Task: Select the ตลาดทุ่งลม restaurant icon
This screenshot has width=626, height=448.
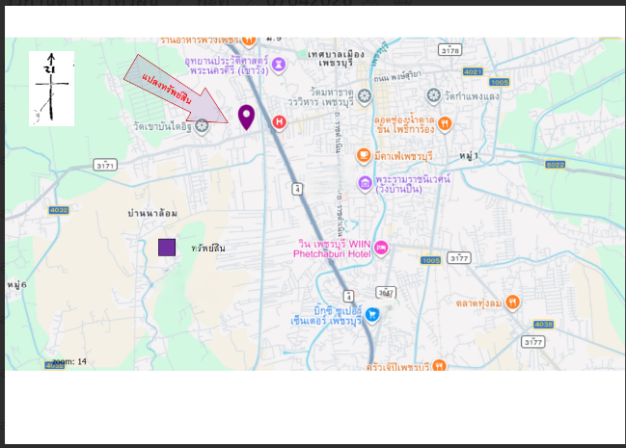Action: pyautogui.click(x=512, y=303)
